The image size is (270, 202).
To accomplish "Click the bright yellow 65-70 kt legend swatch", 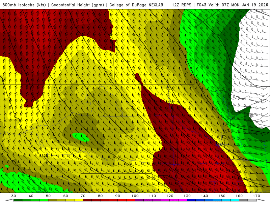I will [x=79, y=200].
